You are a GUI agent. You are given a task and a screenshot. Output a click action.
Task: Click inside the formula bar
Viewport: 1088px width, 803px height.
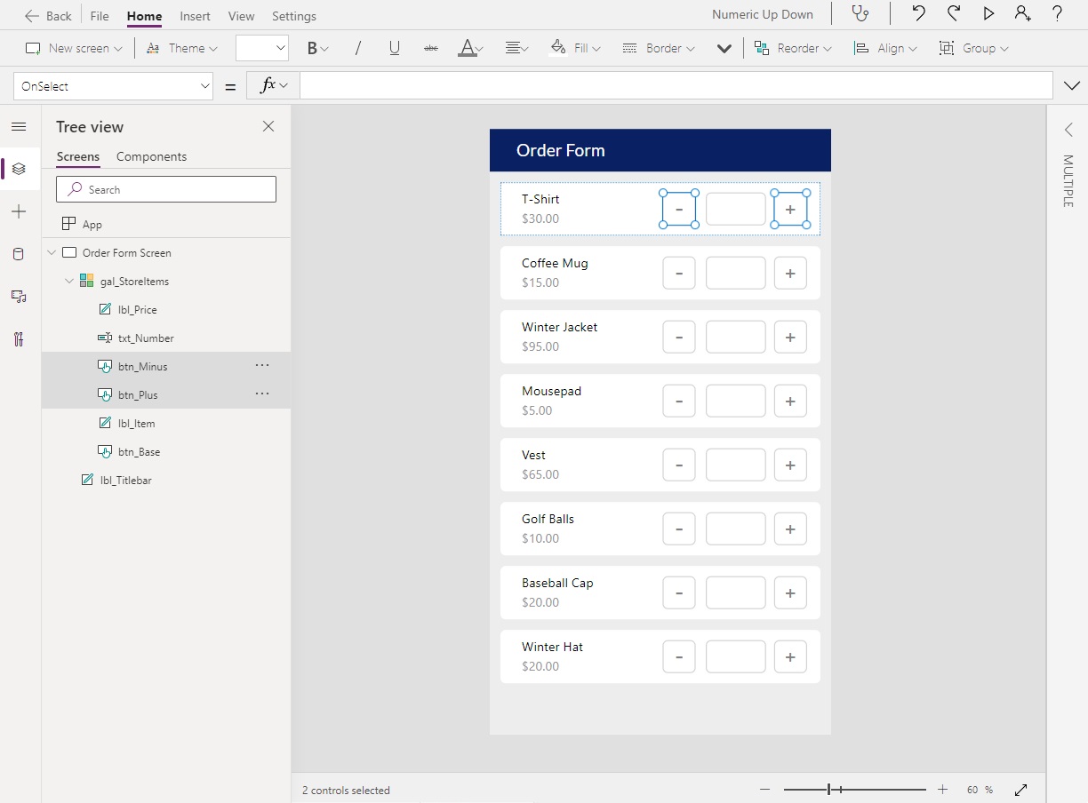coord(622,85)
